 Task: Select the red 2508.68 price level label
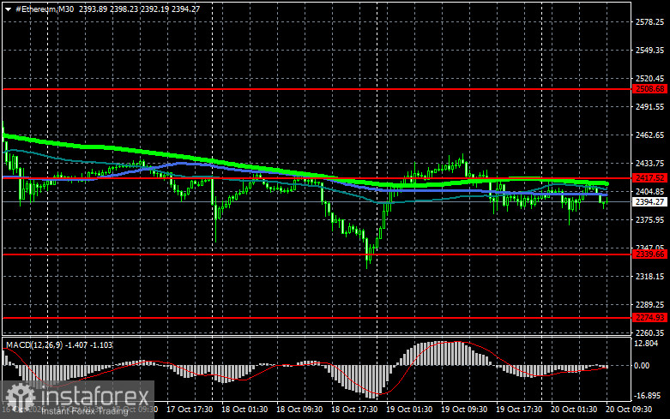(650, 89)
